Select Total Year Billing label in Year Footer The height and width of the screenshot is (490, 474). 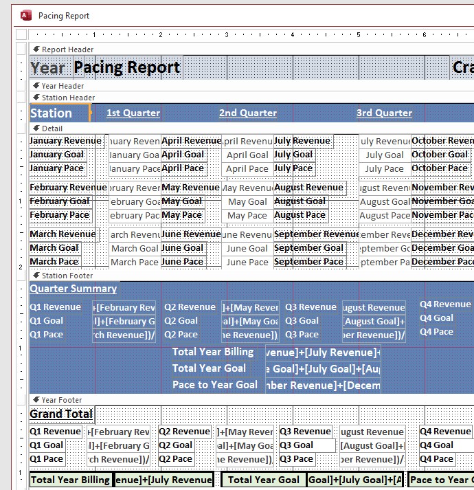coord(71,480)
